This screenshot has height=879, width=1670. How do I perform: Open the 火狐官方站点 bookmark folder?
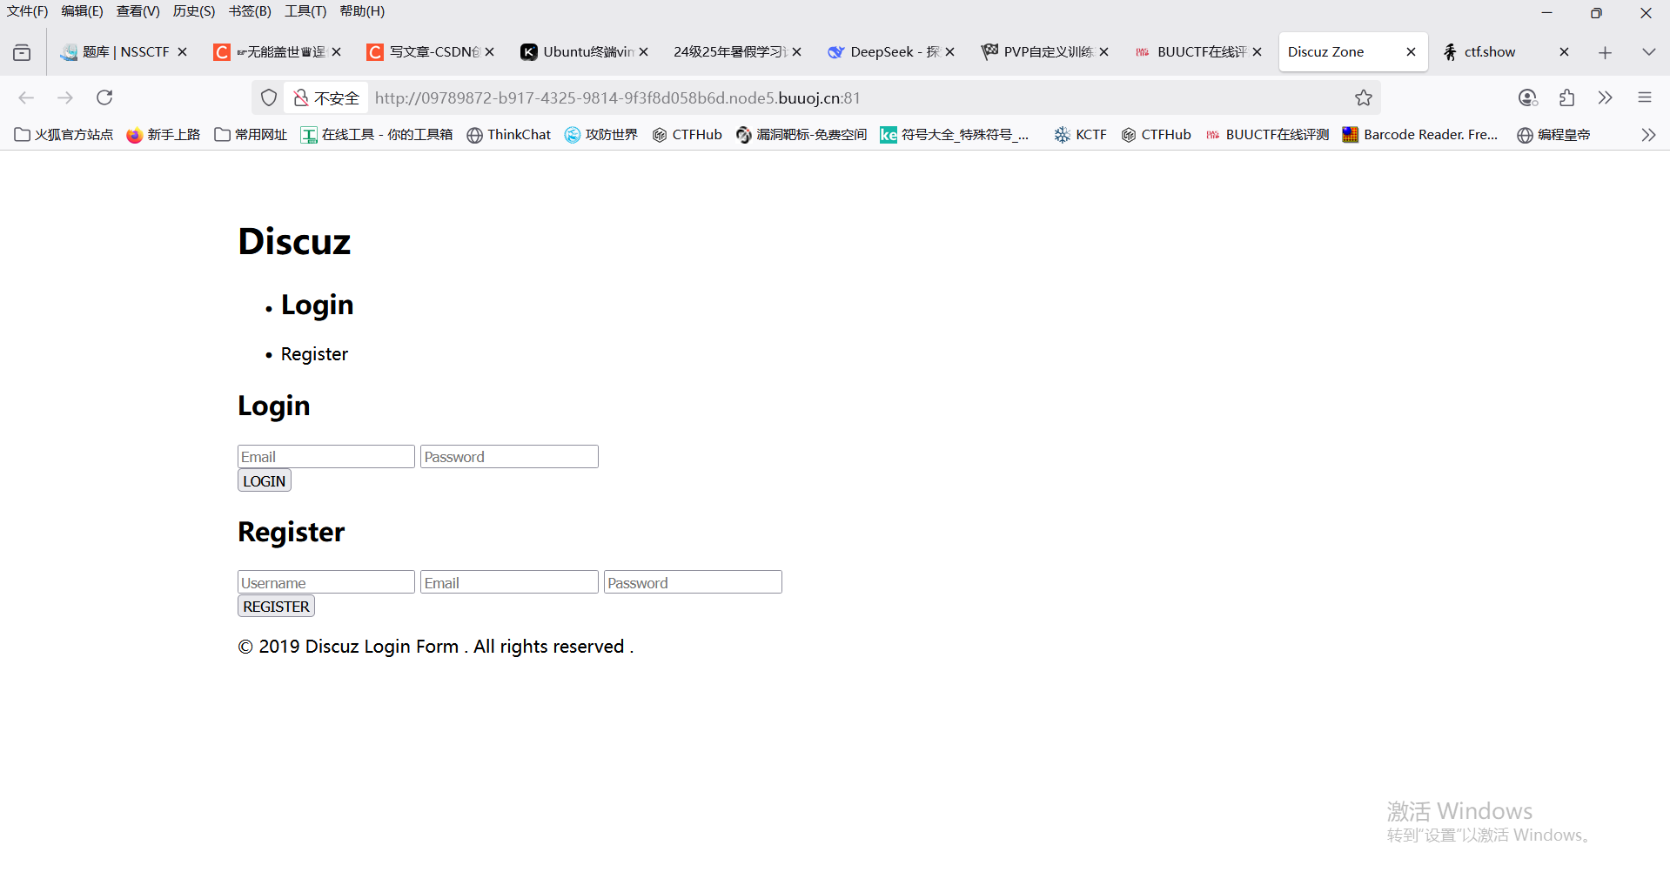coord(64,135)
